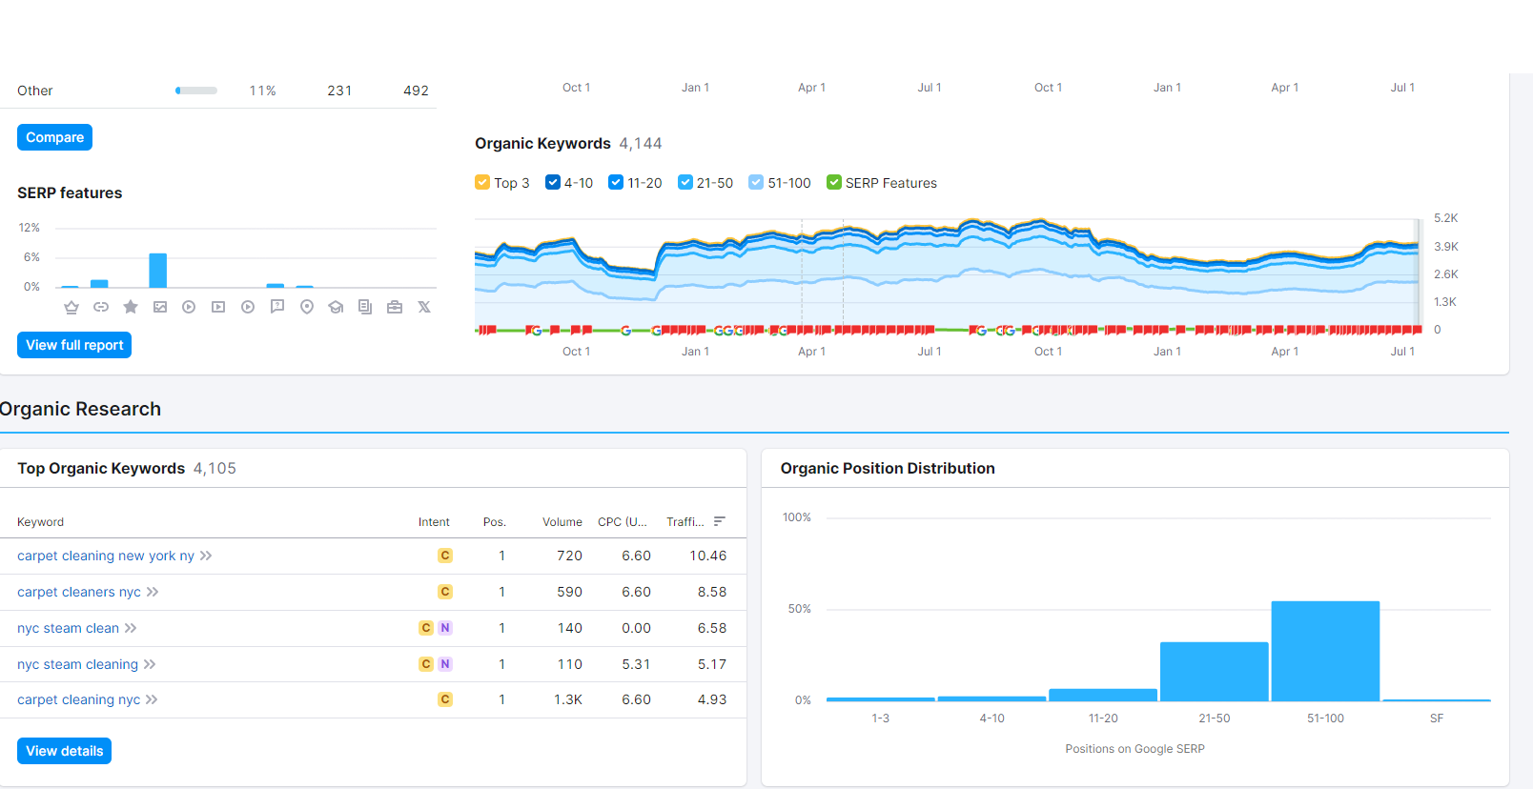Click the Top Organic Keywords count 4,105
This screenshot has height=789, width=1533.
[x=215, y=468]
